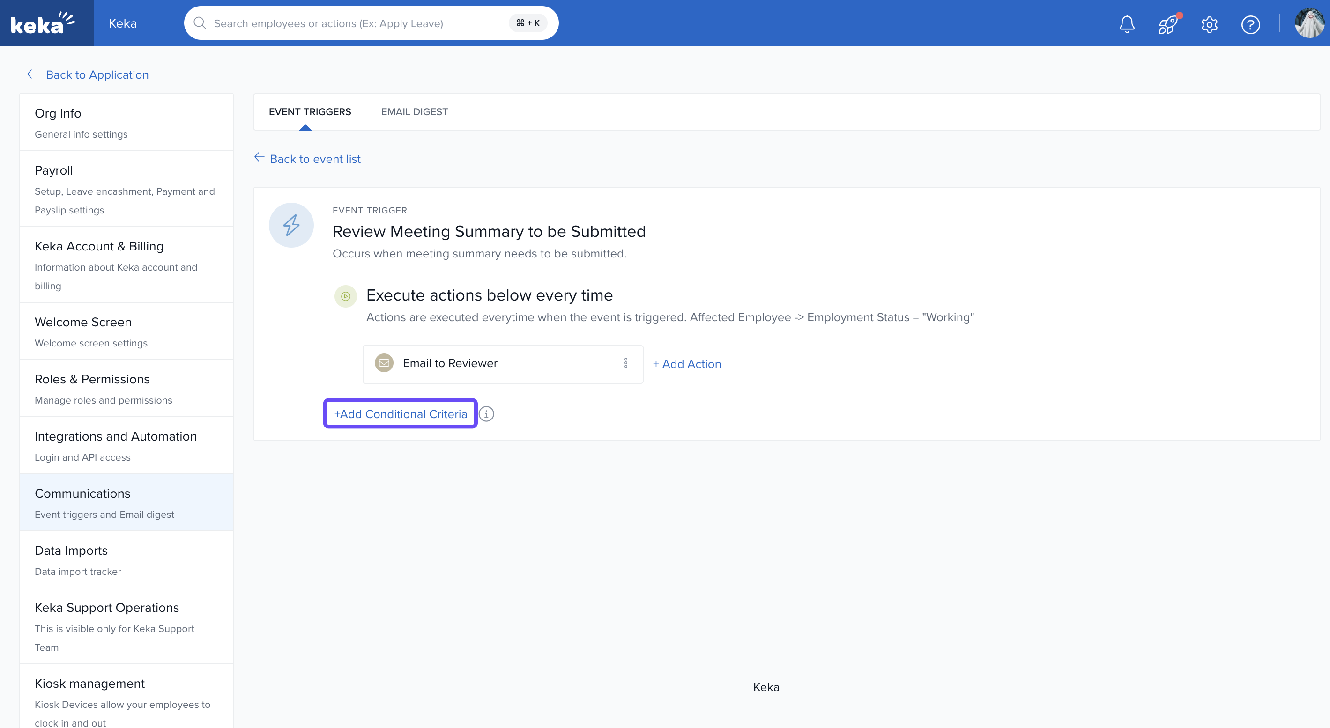The height and width of the screenshot is (728, 1330).
Task: Select Payroll in the settings sidebar
Action: 54,171
